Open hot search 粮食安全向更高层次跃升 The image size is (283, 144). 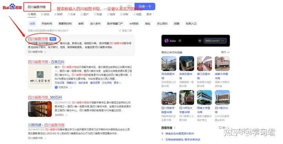(x=180, y=133)
